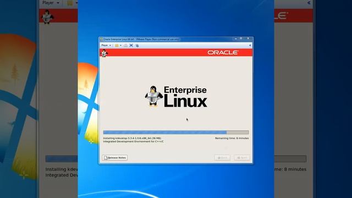Open the Release Notes button
Viewport: 352px width, 198px height.
click(x=115, y=158)
